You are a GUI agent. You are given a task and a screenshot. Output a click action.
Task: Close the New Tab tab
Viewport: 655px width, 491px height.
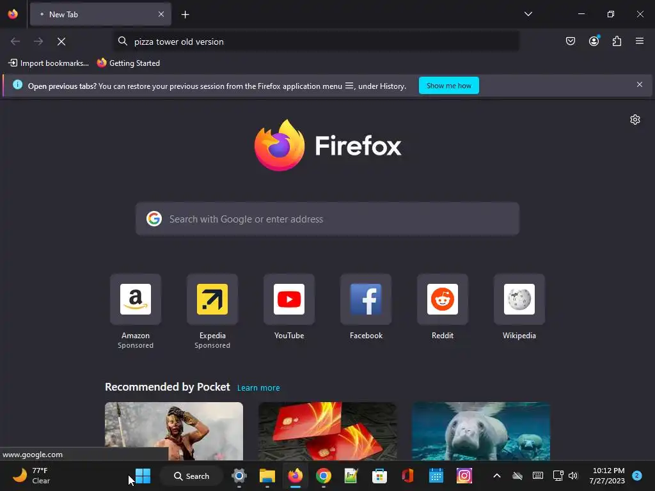[161, 14]
